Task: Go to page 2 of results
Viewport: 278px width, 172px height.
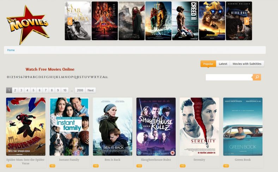Action: click(15, 90)
